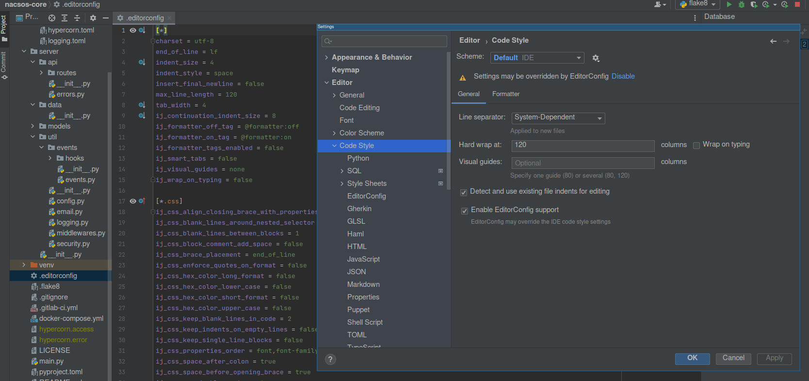
Task: Run with coverage using the shield icon
Action: coord(753,4)
